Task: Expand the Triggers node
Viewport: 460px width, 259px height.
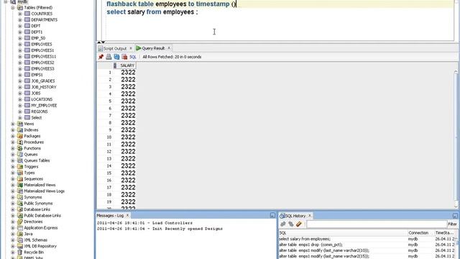Action: (13, 166)
